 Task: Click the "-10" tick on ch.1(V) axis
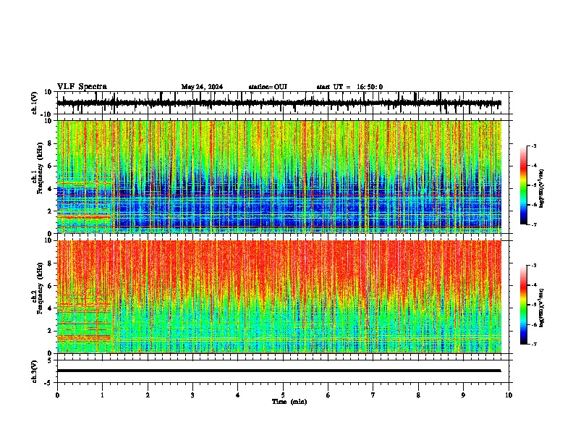(47, 114)
